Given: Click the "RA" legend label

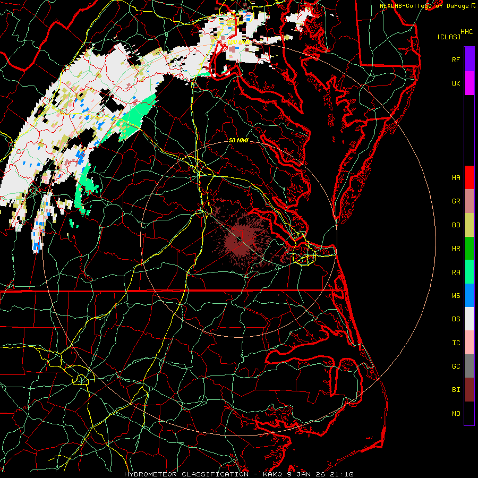Looking at the screenshot, I should tap(456, 272).
